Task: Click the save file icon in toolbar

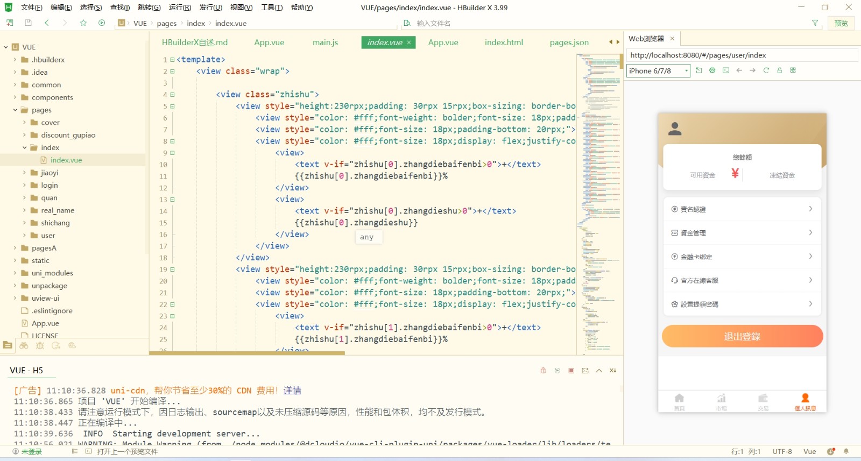Action: click(x=28, y=23)
